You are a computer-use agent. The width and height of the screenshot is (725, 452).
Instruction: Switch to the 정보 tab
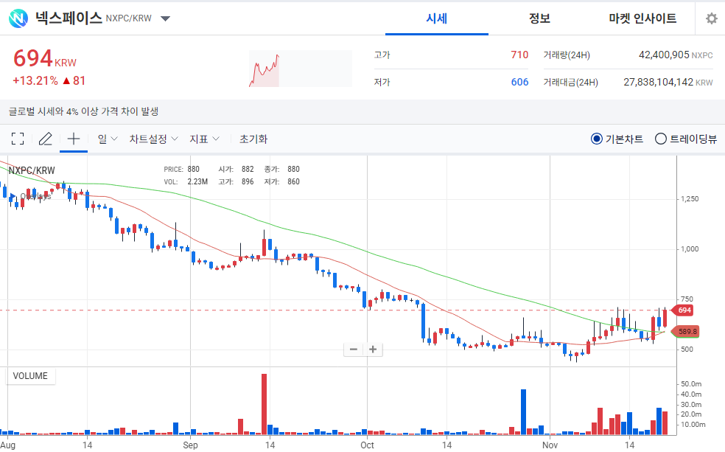pyautogui.click(x=539, y=18)
